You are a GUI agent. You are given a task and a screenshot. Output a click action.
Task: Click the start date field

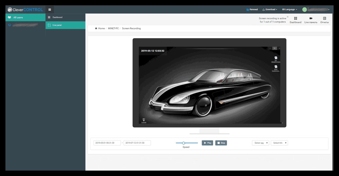[107, 143]
